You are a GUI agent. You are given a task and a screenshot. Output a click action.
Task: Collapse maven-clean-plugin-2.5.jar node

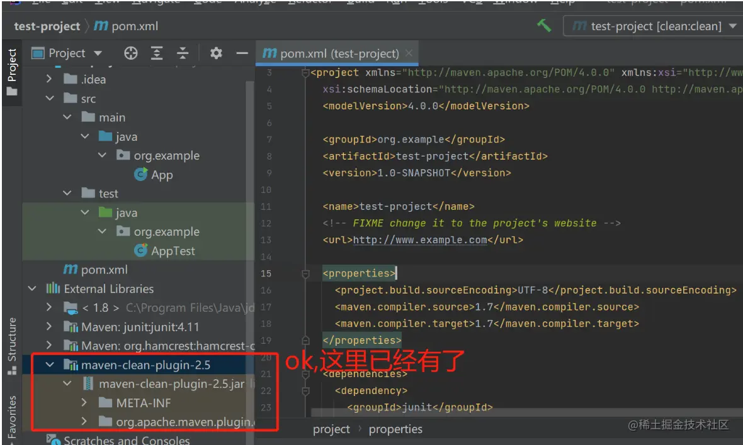tap(67, 383)
